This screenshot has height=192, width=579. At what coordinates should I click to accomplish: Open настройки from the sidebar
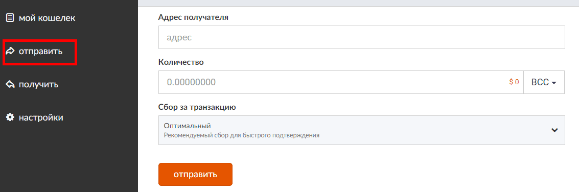(35, 118)
